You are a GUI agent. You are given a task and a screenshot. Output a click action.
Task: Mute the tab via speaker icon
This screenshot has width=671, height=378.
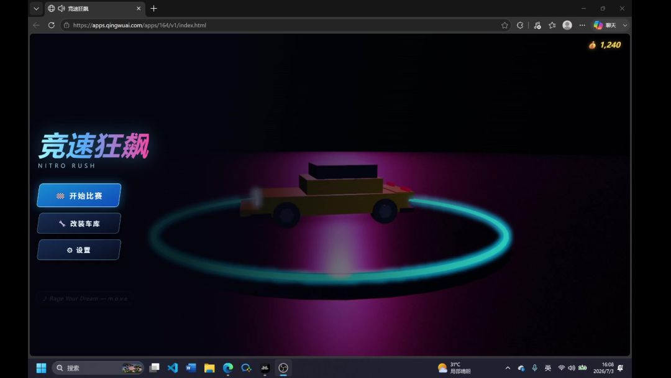coord(61,9)
